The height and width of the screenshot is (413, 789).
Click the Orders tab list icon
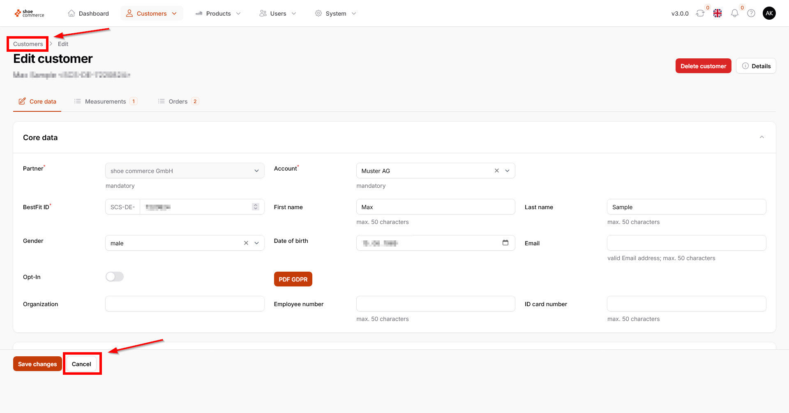point(161,102)
